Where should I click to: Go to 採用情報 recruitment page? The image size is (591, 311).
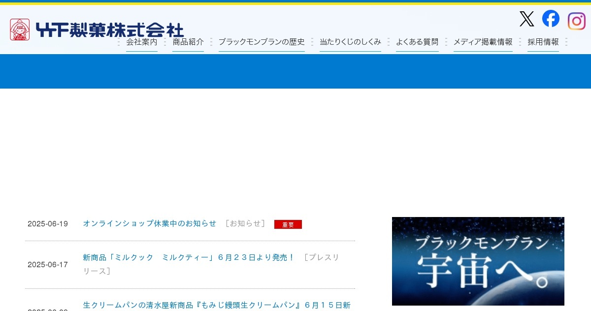pyautogui.click(x=543, y=42)
